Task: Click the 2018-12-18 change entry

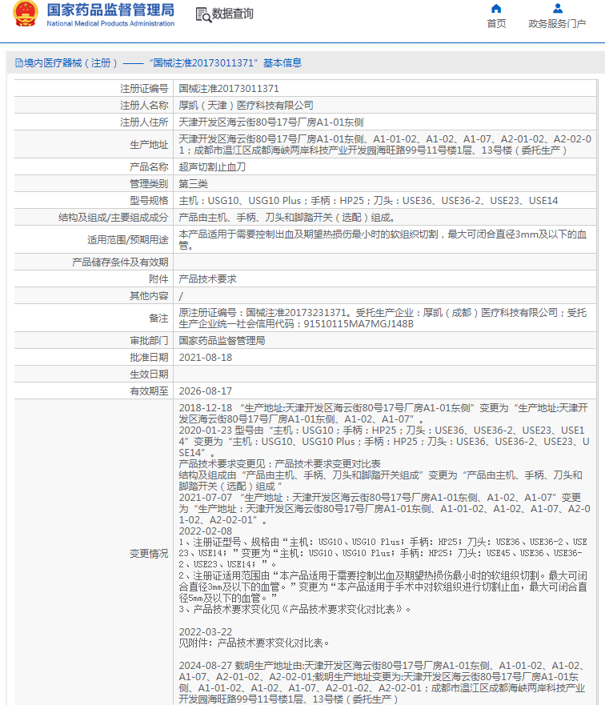Action: tap(383, 414)
